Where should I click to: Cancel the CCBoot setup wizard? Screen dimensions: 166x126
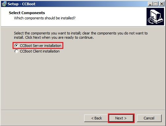point(149,118)
